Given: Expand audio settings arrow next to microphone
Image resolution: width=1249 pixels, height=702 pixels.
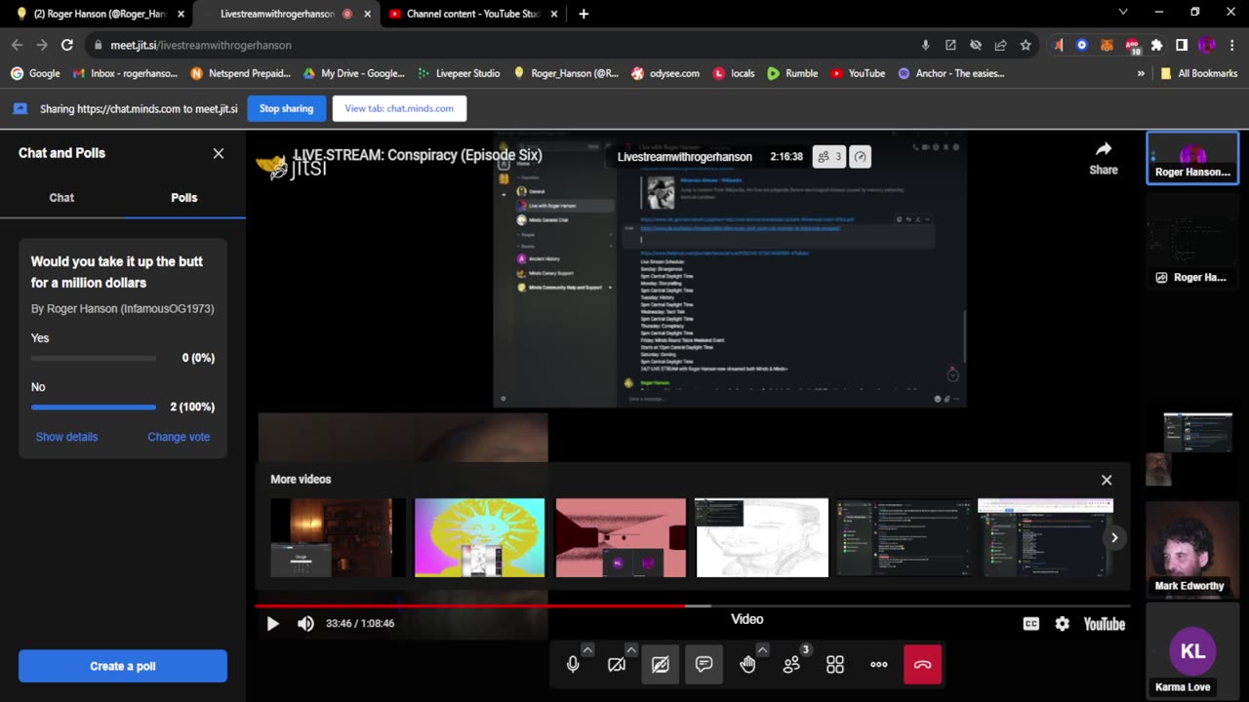Looking at the screenshot, I should coord(587,649).
